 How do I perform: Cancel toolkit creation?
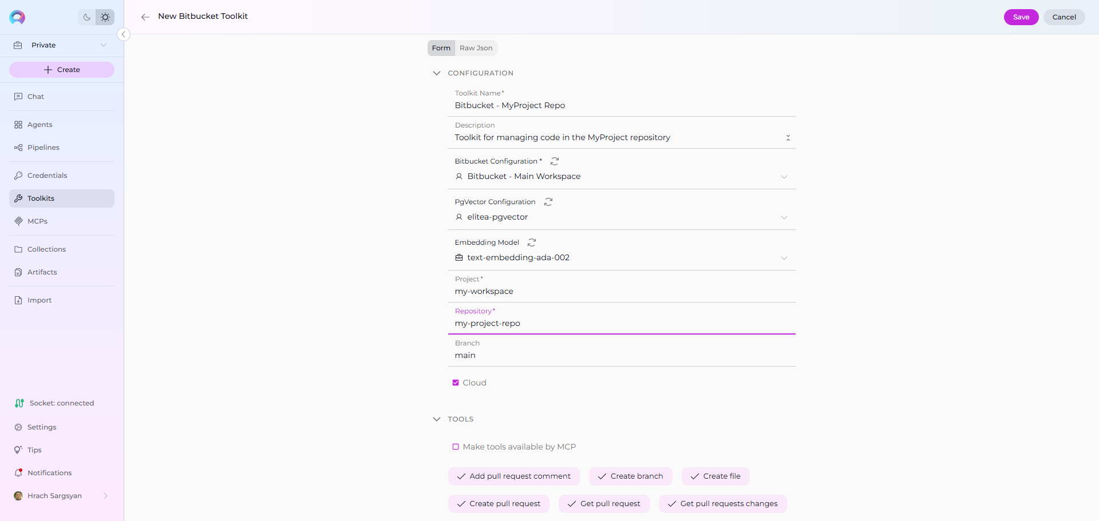click(1064, 17)
